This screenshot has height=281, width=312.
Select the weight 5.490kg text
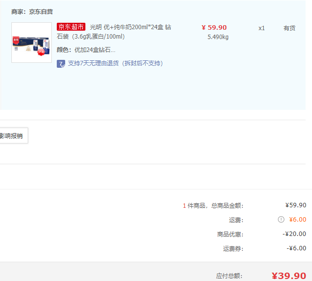pos(218,37)
